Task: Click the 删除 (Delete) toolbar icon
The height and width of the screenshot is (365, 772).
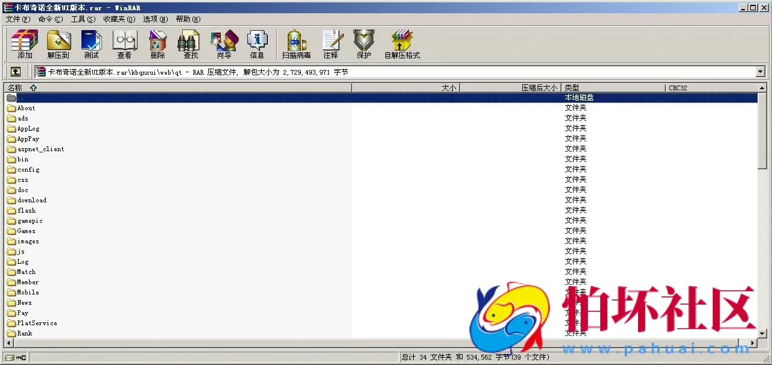Action: pyautogui.click(x=157, y=45)
